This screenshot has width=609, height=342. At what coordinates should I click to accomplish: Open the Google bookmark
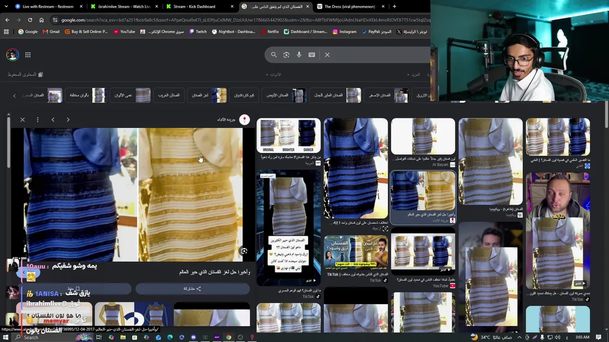(28, 32)
